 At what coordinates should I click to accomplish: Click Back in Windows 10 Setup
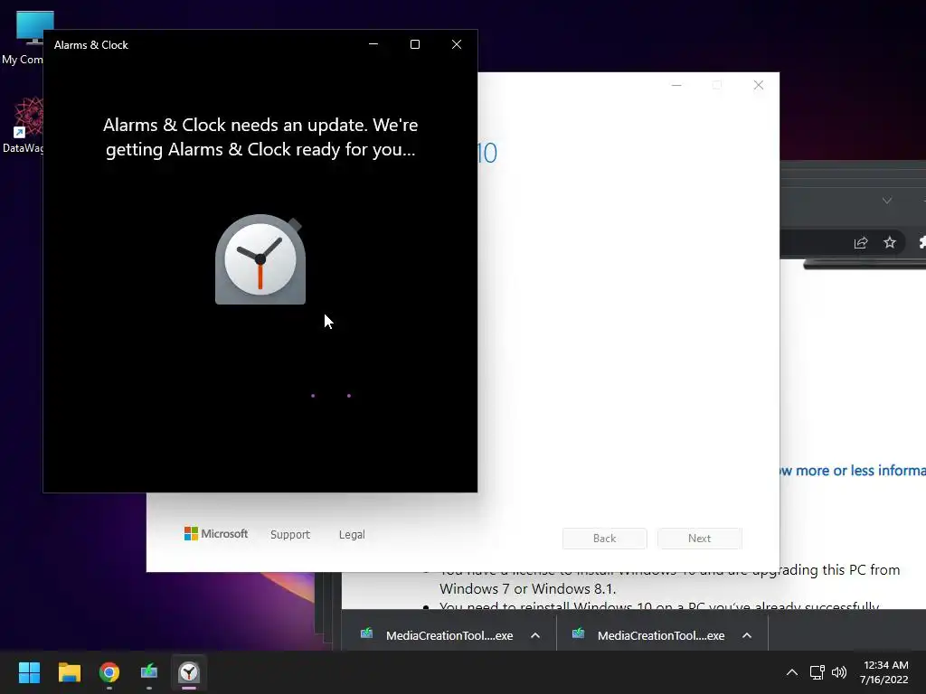click(x=604, y=539)
